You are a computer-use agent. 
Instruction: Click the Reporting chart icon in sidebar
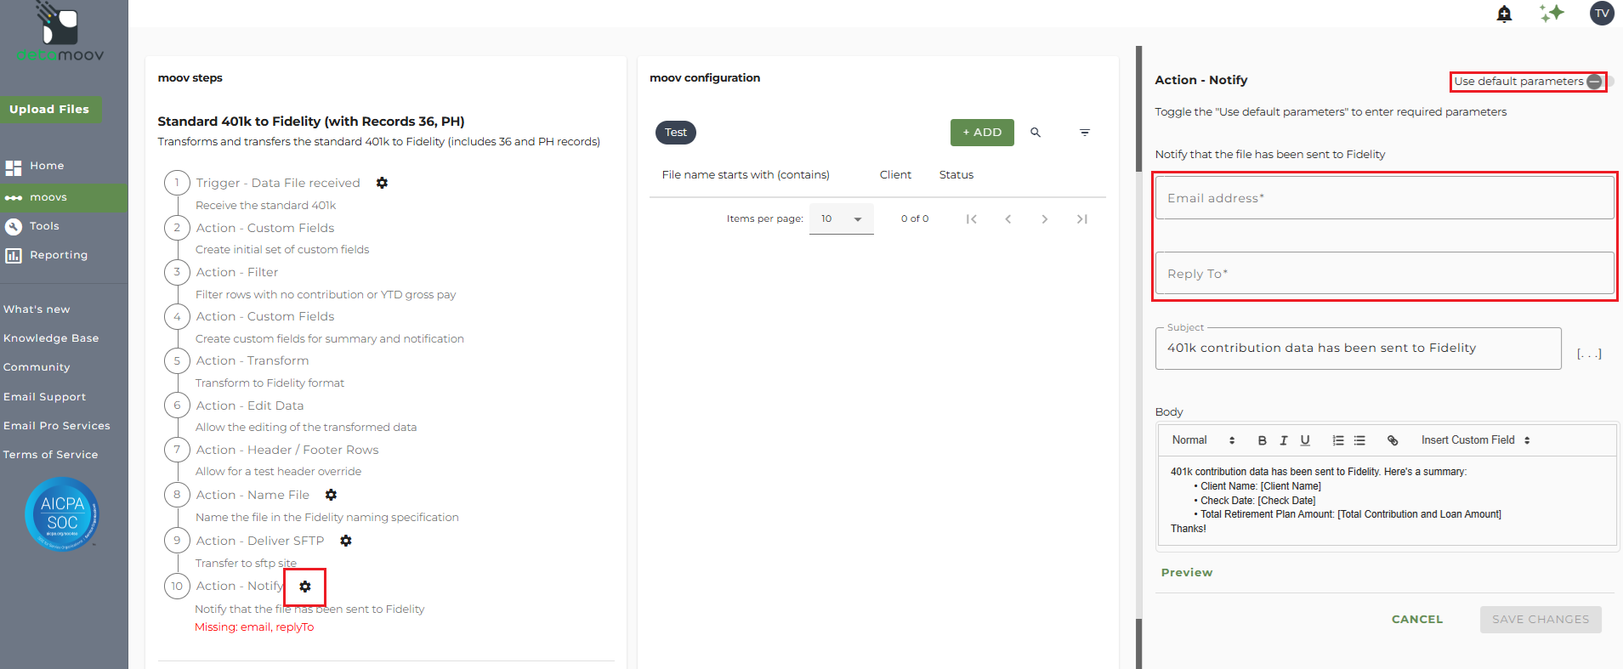14,255
